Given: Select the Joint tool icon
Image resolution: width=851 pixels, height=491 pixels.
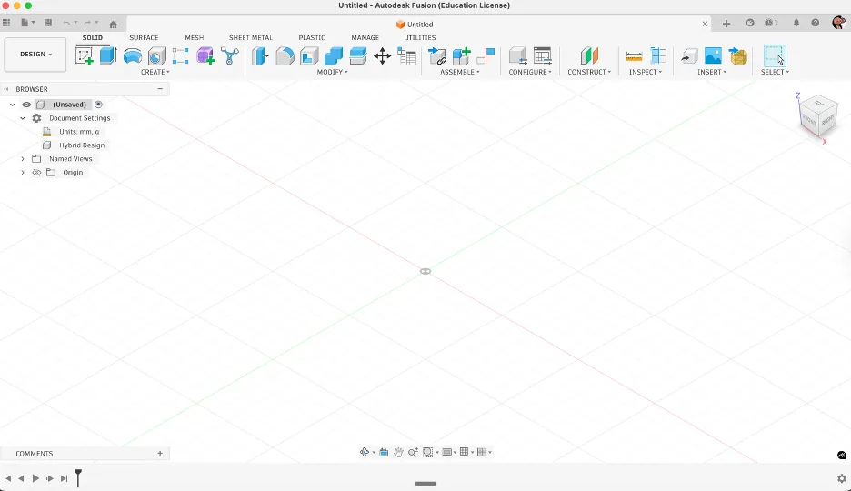Looking at the screenshot, I should 486,55.
